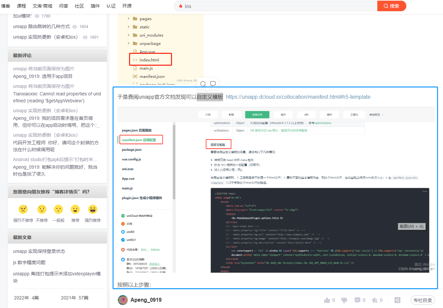The image size is (443, 308).
Task: Click the thumbs-down dislike icon
Action: coord(344,300)
